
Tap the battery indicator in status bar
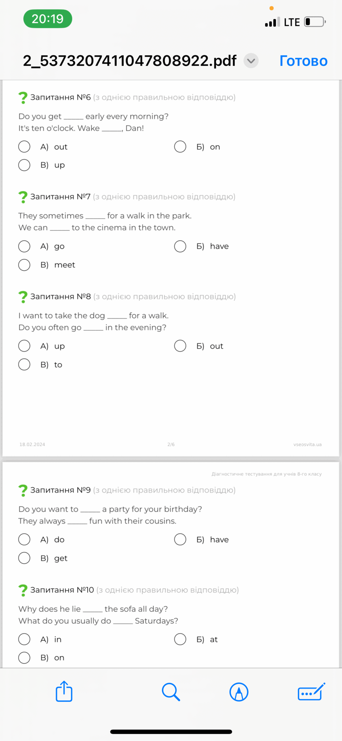(315, 22)
